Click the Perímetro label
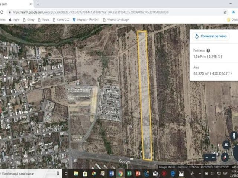This screenshot has width=238, height=178. tap(199, 50)
